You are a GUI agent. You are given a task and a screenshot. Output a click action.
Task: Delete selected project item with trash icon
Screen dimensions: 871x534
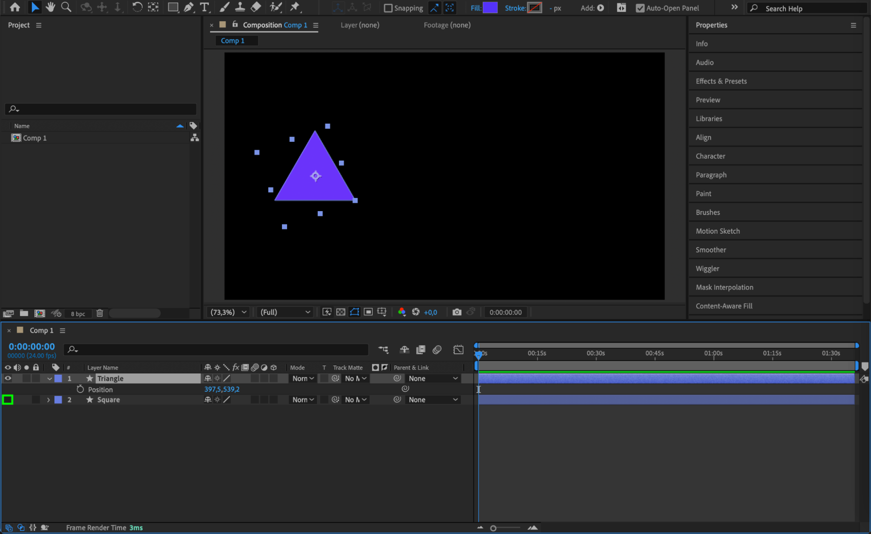coord(100,313)
